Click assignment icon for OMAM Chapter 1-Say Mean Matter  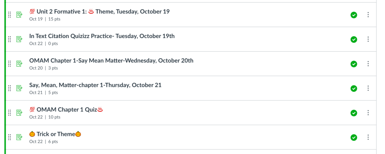(19, 64)
